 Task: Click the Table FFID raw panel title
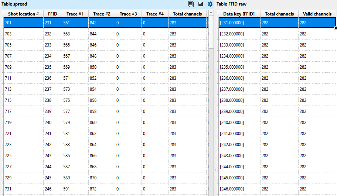tap(231, 4)
